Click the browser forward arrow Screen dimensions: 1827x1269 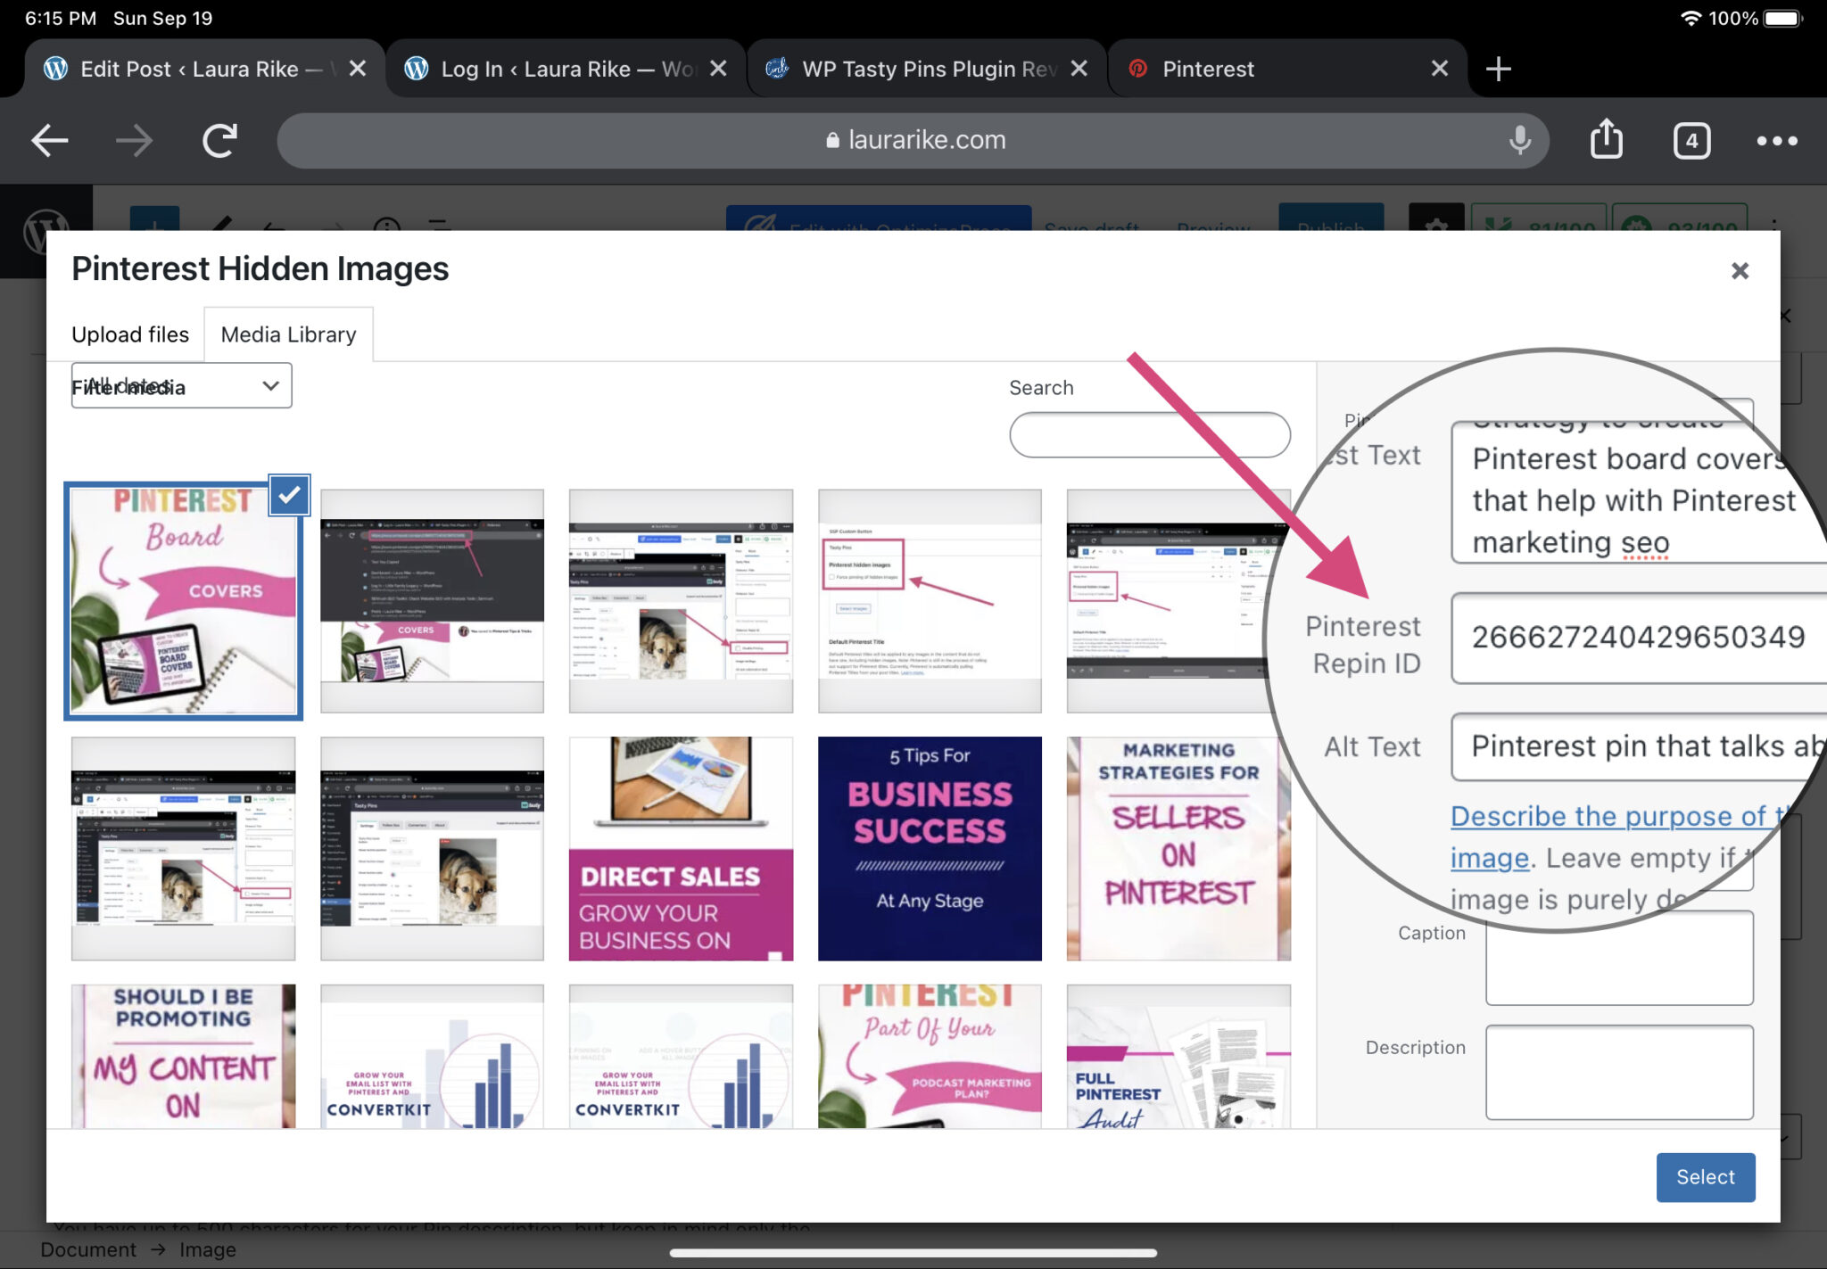pyautogui.click(x=134, y=140)
